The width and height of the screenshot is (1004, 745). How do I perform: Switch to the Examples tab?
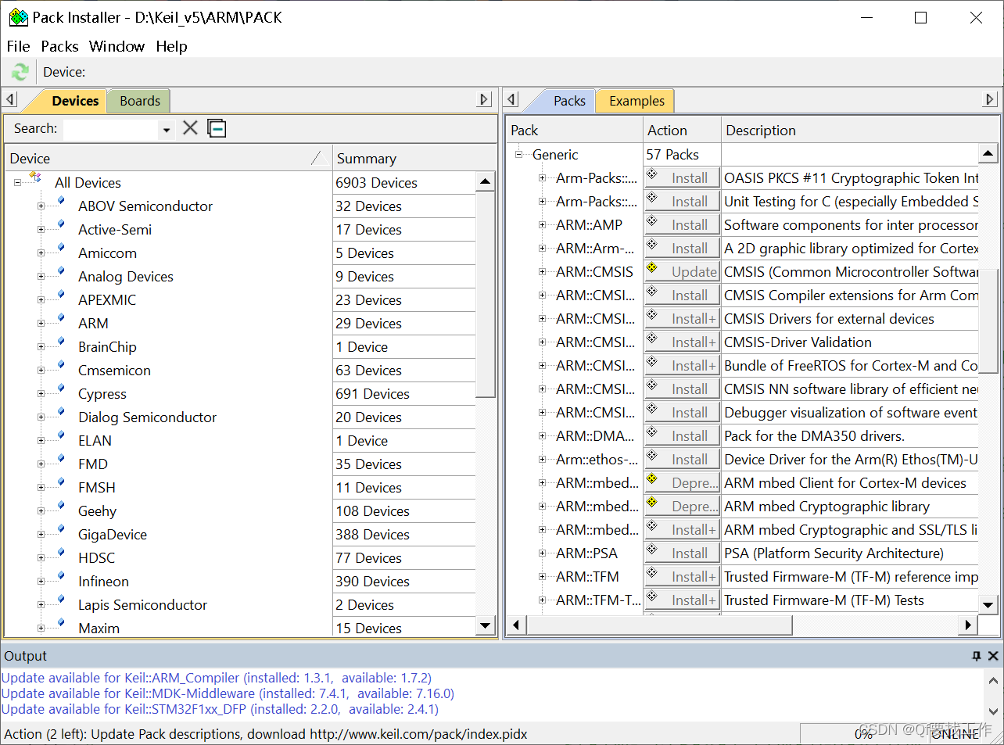[636, 101]
